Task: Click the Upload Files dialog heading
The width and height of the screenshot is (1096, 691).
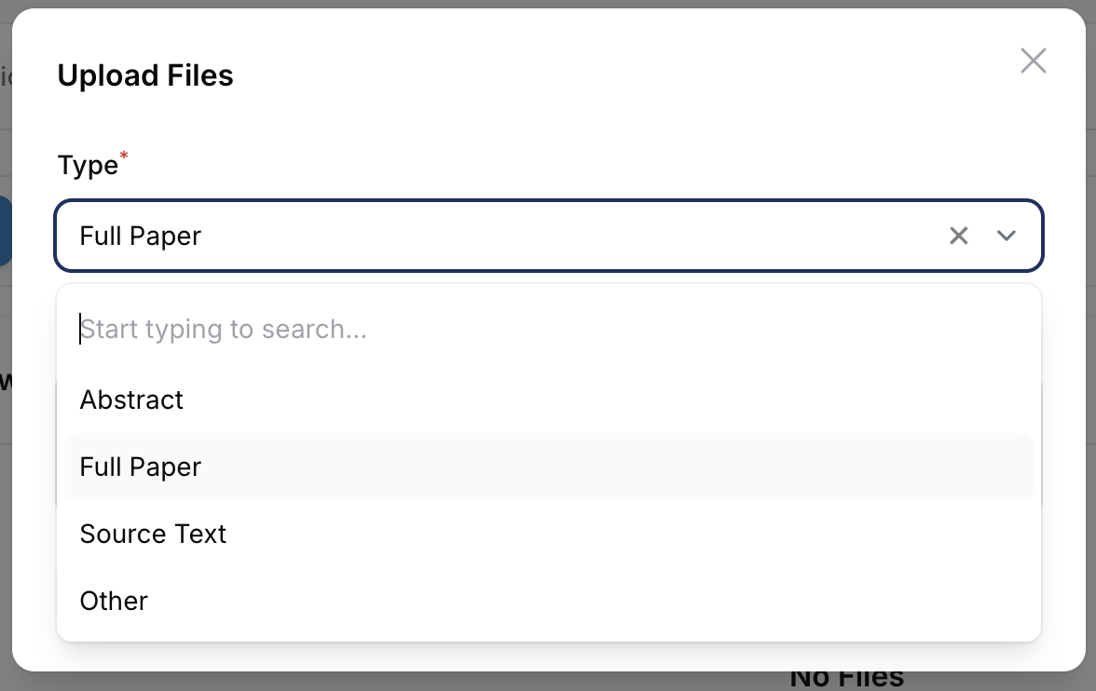Action: (145, 75)
